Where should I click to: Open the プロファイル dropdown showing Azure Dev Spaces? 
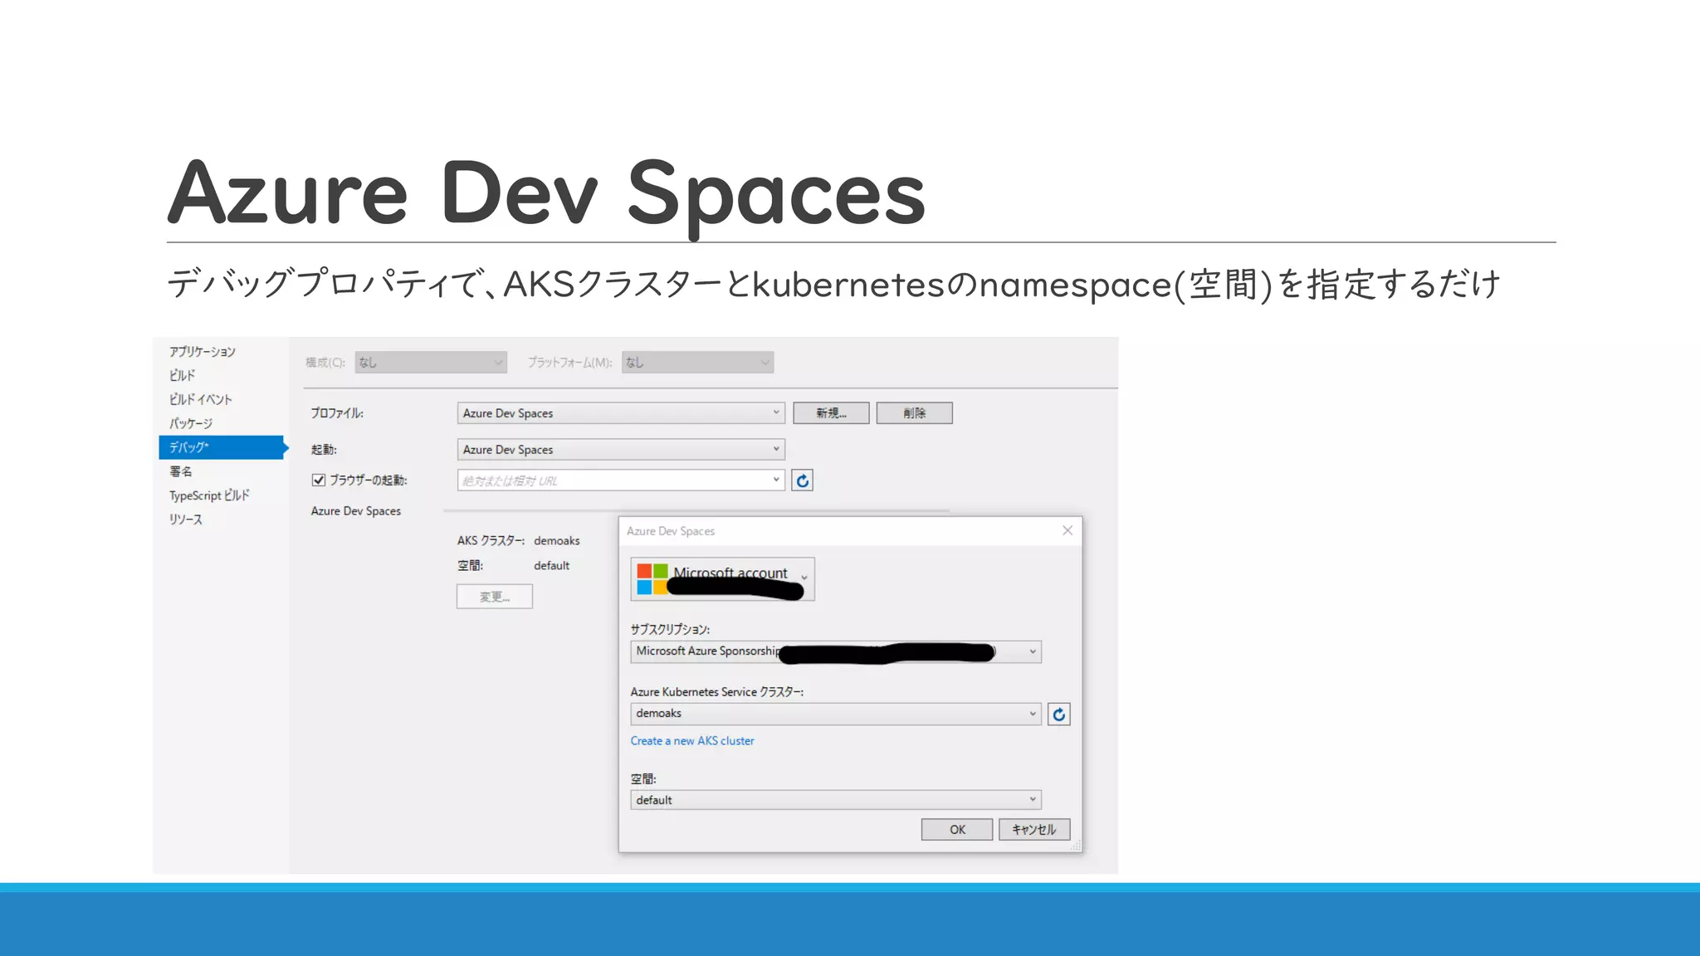(x=621, y=412)
